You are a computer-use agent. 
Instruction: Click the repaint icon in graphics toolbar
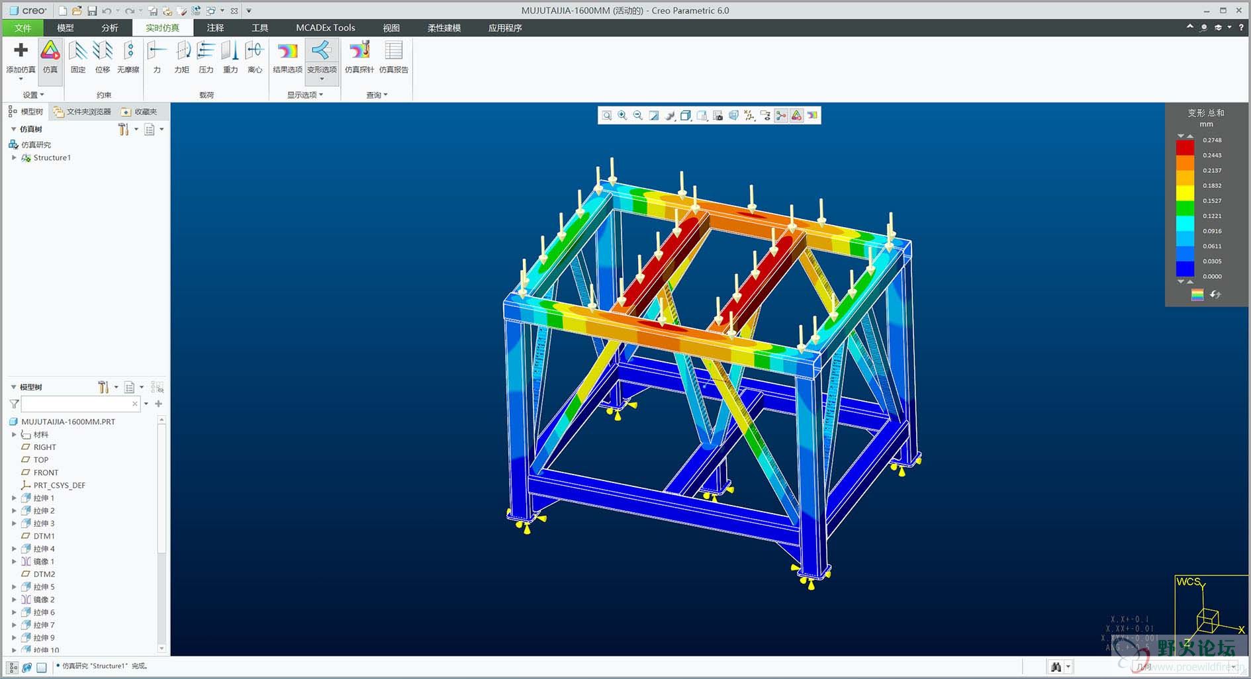coord(654,116)
